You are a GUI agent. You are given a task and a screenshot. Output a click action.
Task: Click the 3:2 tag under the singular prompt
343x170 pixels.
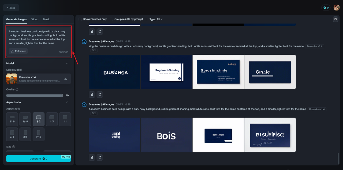pyautogui.click(x=94, y=50)
